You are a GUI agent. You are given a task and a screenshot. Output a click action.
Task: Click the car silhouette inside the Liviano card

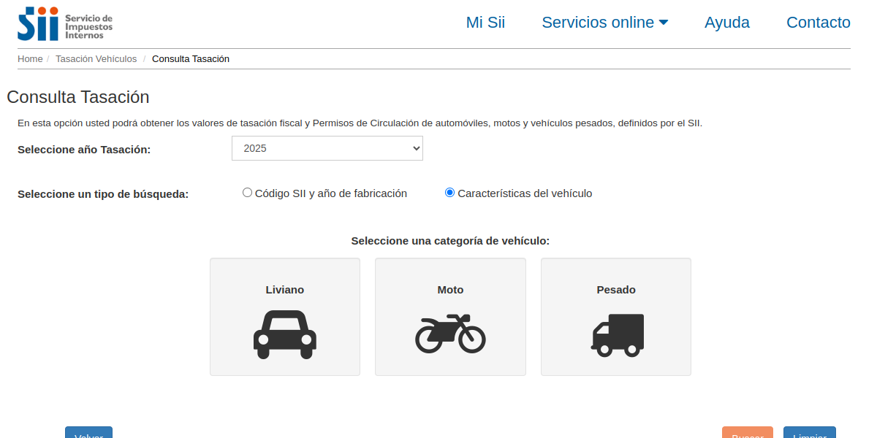point(284,336)
